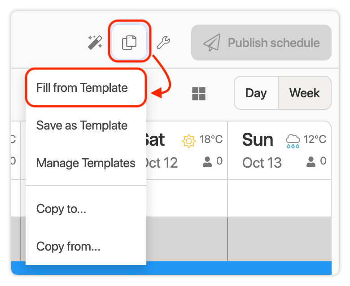This screenshot has height=286, width=350.
Task: Click the Publish schedule button
Action: 261,43
